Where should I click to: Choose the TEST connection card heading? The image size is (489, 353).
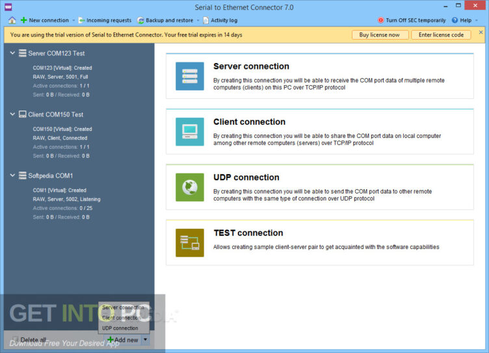pyautogui.click(x=248, y=233)
